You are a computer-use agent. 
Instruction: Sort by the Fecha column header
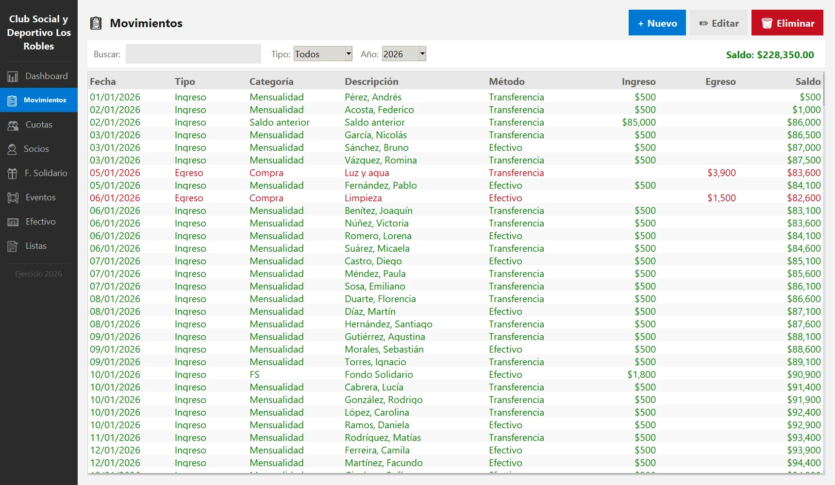[x=103, y=81]
